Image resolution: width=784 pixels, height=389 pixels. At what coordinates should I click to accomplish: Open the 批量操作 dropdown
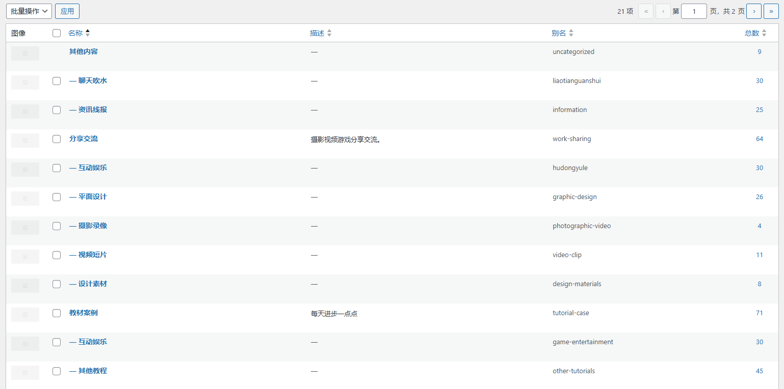coord(29,11)
